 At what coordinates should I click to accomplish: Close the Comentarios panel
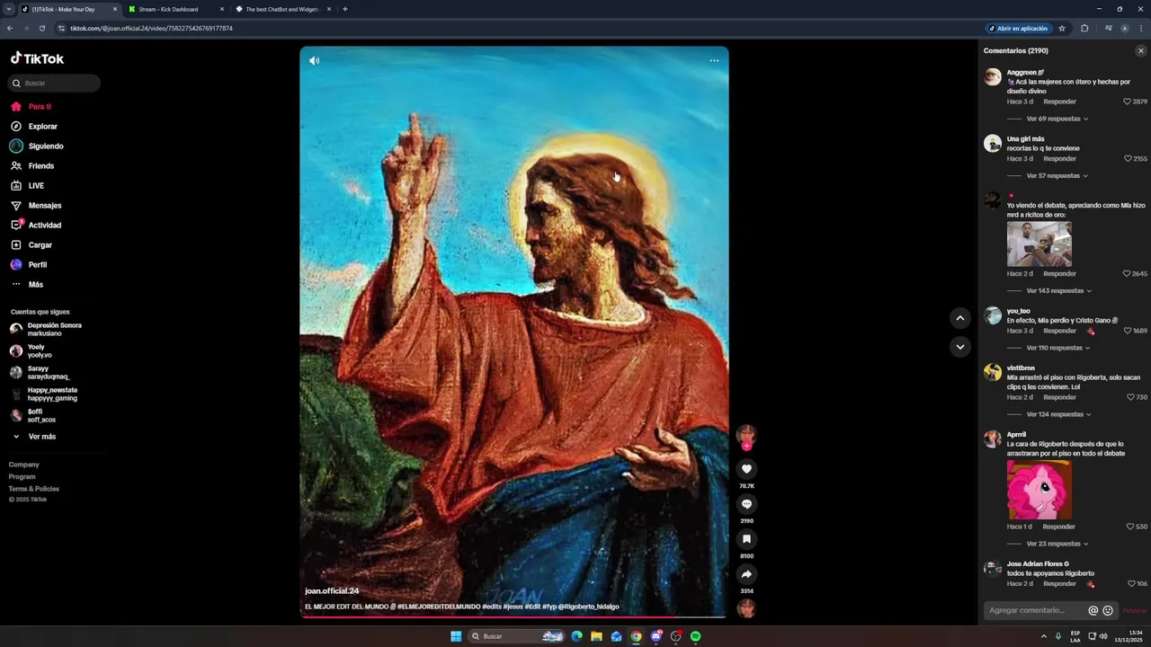pyautogui.click(x=1141, y=51)
